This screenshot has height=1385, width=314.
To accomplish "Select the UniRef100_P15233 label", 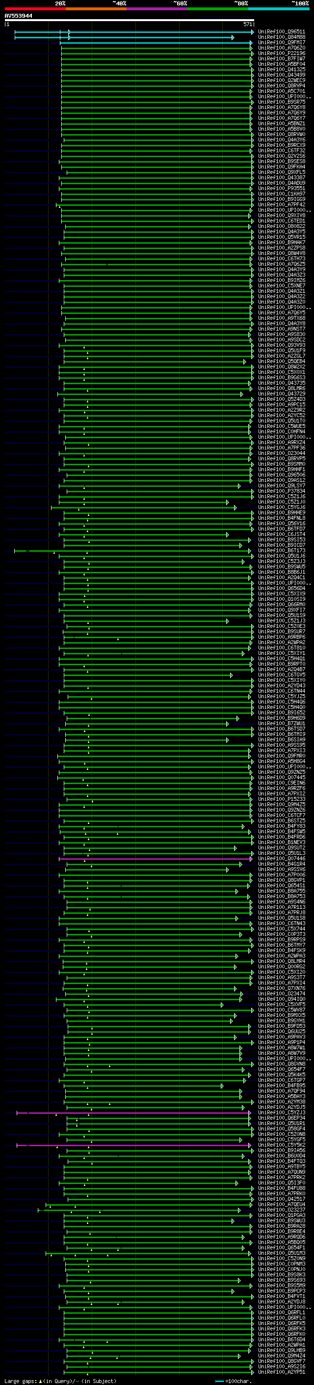I will coord(281,799).
